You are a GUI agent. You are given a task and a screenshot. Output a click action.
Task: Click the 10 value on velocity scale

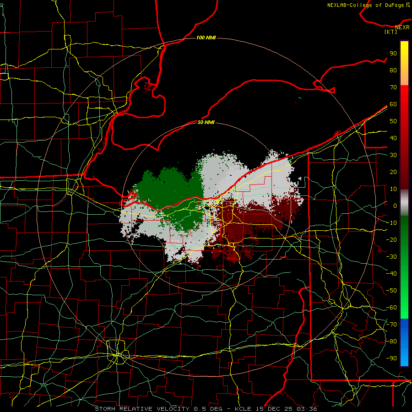point(393,189)
